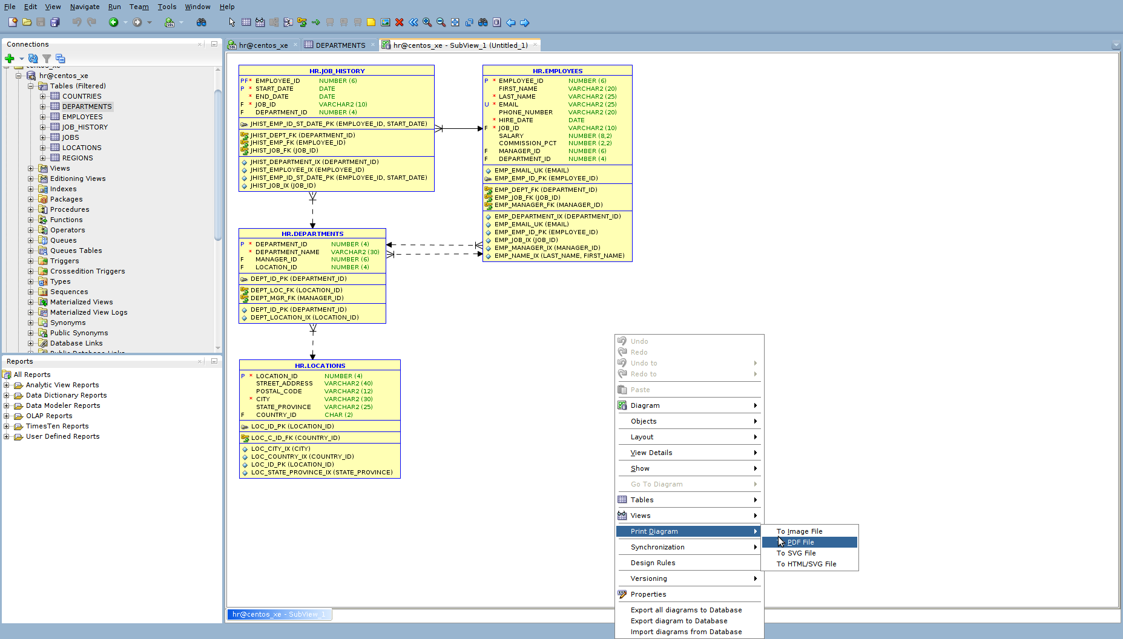
Task: Click the HR.EMPLOYEES table title in diagram
Action: (x=558, y=71)
